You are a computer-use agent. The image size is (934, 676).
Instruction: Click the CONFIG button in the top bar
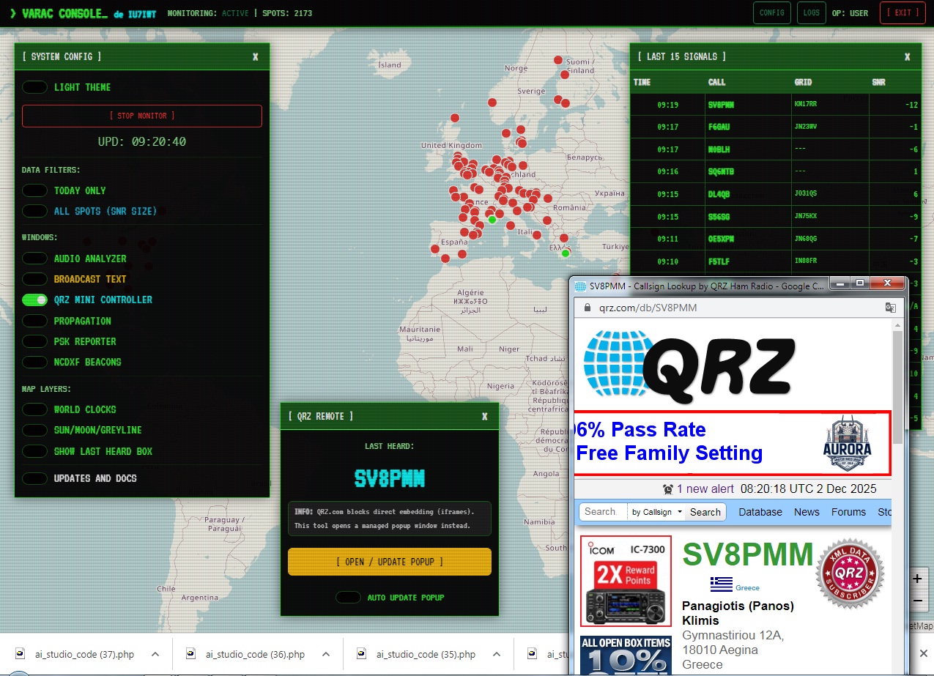(x=771, y=13)
